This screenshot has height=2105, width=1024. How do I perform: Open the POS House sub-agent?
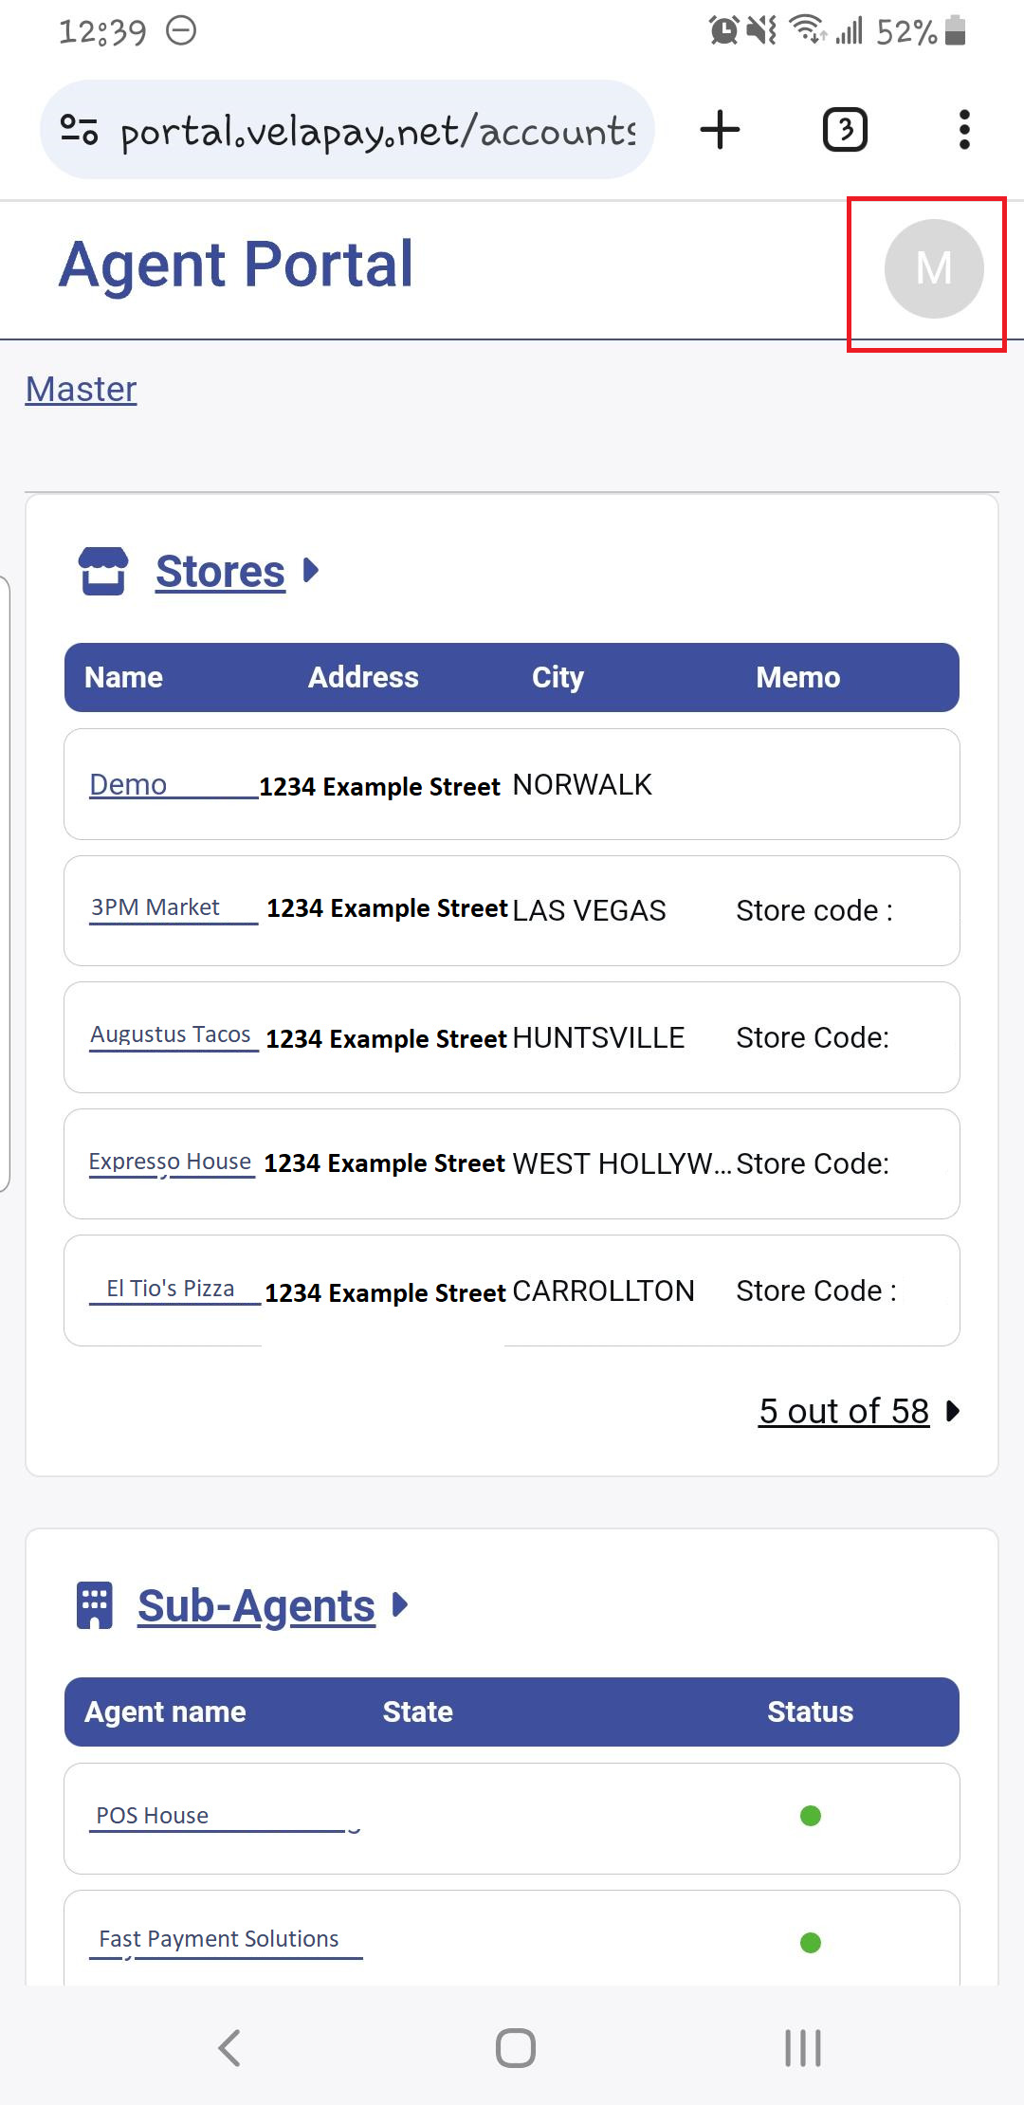(x=153, y=1816)
